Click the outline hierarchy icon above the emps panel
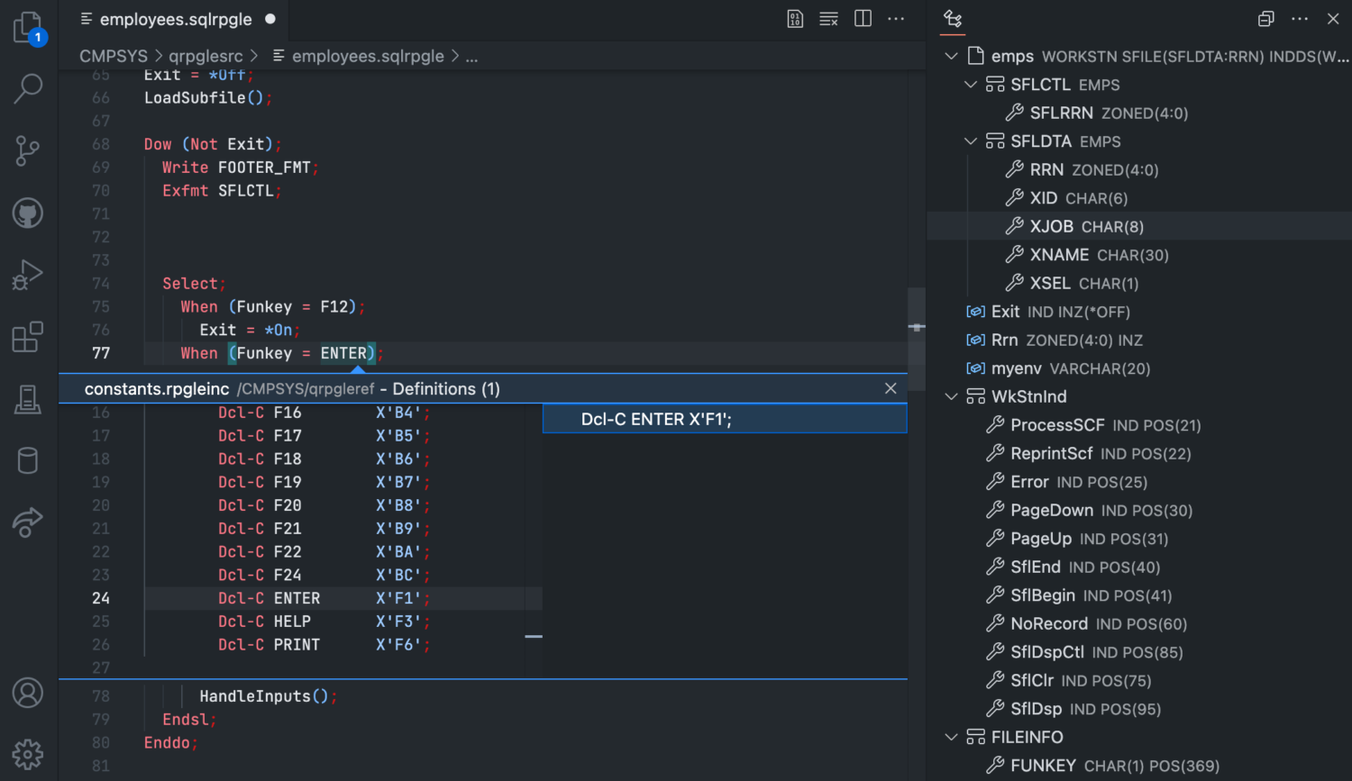Viewport: 1352px width, 781px height. coord(953,19)
